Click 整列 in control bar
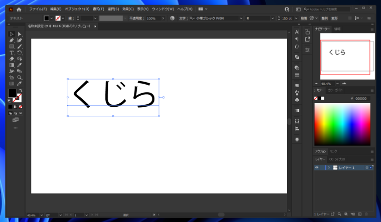 (324, 18)
